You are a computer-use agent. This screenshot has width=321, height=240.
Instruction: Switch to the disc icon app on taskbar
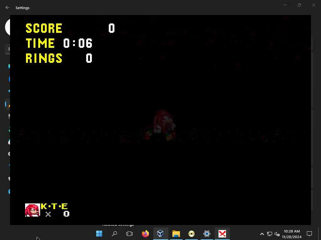[192, 233]
